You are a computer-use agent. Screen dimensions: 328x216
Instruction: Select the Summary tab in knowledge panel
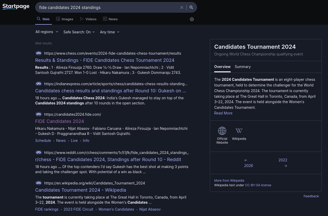(243, 67)
